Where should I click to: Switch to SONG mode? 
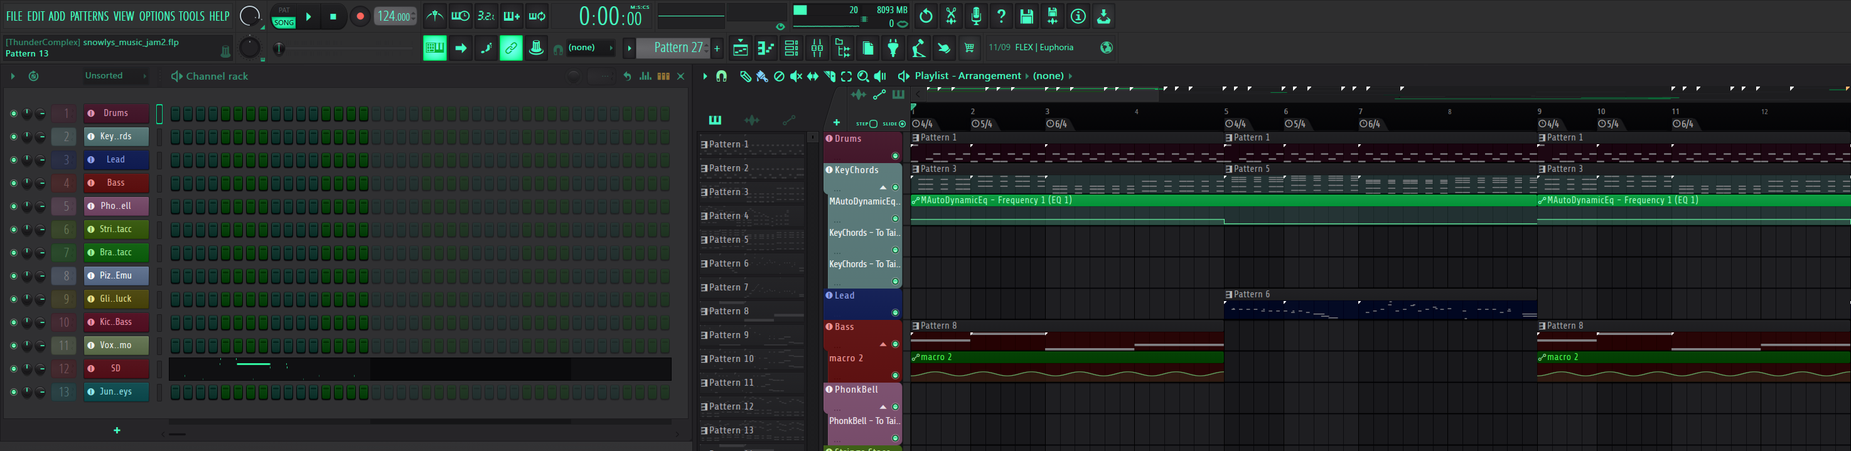click(284, 23)
